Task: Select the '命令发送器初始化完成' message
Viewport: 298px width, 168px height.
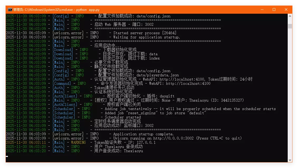Action: [x=122, y=83]
